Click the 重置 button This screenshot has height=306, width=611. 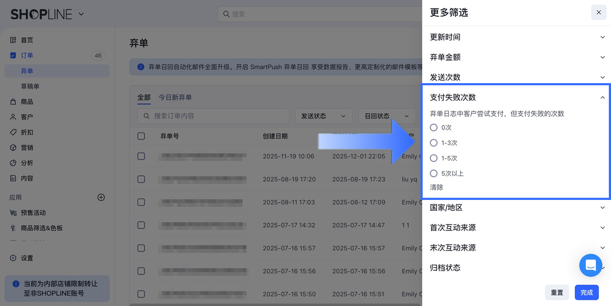click(557, 293)
